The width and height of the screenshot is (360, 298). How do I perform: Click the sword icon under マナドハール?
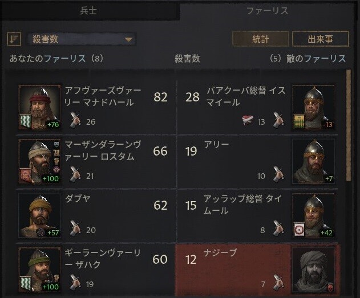pos(75,120)
